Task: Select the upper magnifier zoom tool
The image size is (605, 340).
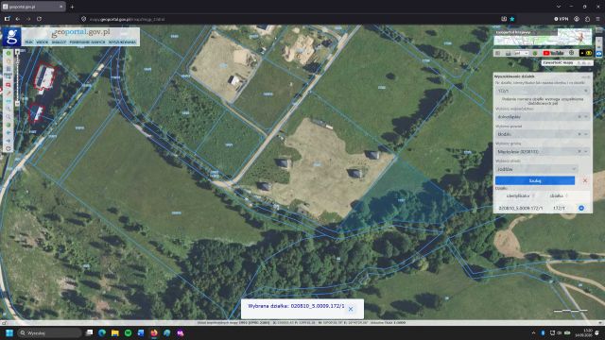Action: pyautogui.click(x=9, y=109)
